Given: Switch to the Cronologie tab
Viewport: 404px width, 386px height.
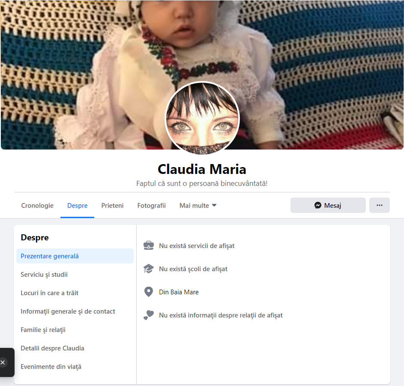Looking at the screenshot, I should click(x=37, y=206).
